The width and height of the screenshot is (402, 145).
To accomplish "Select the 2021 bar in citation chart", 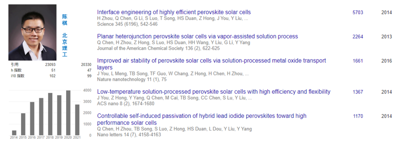I will (77, 120).
